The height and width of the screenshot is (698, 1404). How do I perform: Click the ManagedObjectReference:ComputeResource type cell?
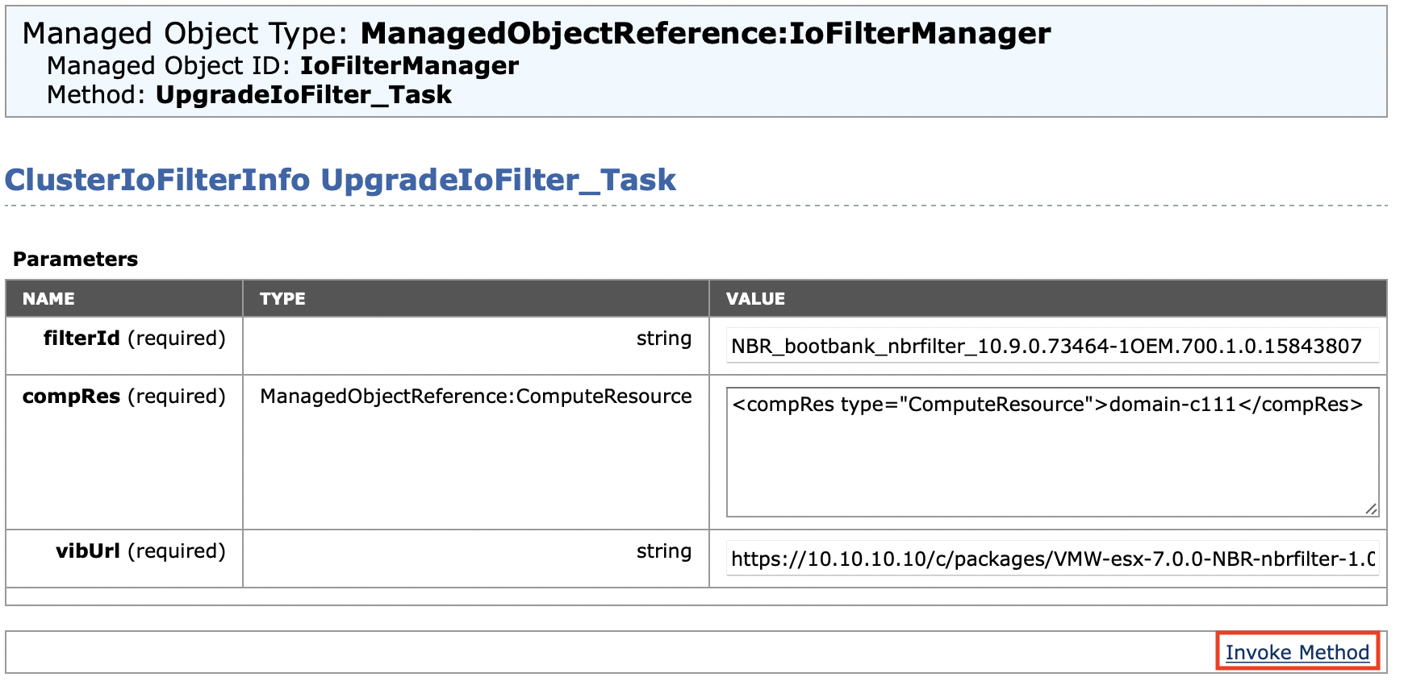475,397
